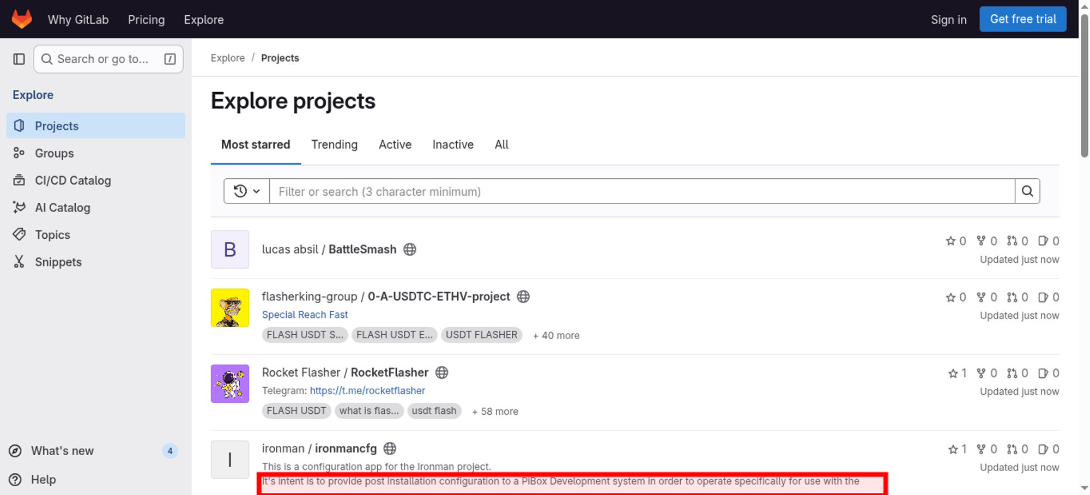The height and width of the screenshot is (495, 1090).
Task: Click the globe icon beside ironmancfg
Action: click(390, 449)
